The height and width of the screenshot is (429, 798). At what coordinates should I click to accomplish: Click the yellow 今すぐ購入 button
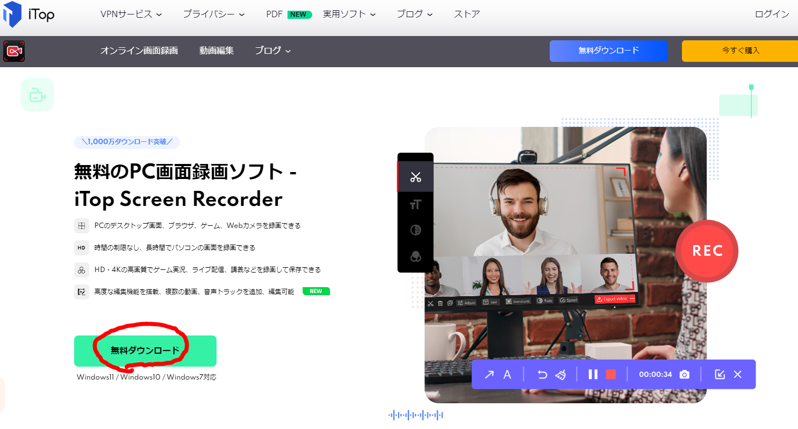point(740,51)
